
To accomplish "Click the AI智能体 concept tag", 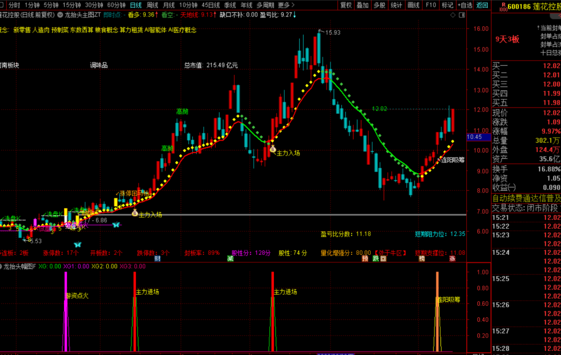I will click(x=155, y=30).
